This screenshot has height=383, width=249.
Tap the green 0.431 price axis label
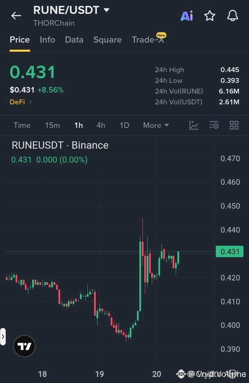pos(230,251)
